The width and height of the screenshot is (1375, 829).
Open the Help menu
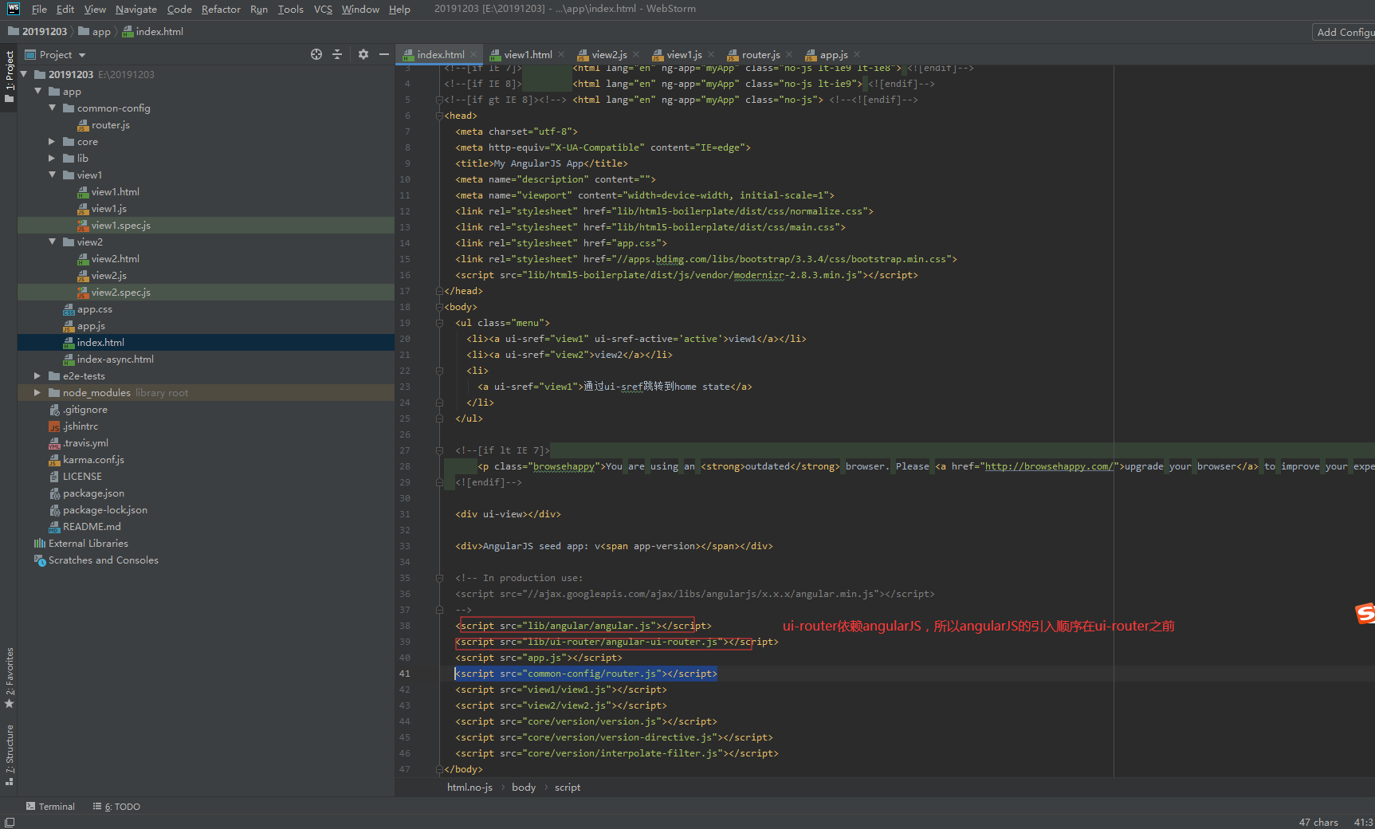click(x=399, y=9)
